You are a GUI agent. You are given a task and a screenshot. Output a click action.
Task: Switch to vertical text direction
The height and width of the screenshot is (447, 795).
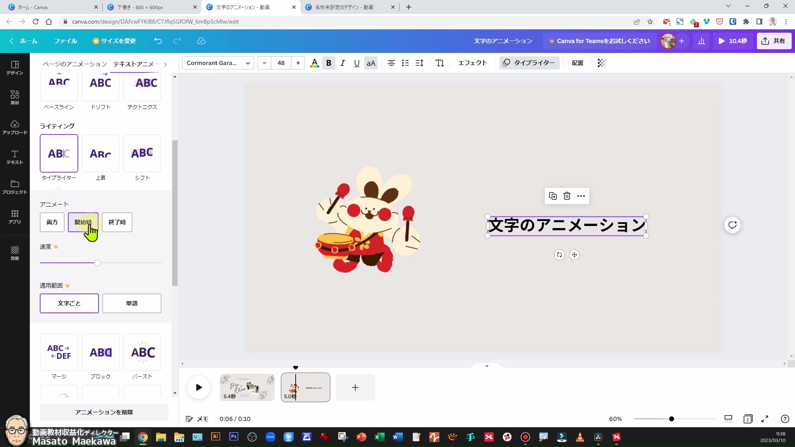[440, 63]
